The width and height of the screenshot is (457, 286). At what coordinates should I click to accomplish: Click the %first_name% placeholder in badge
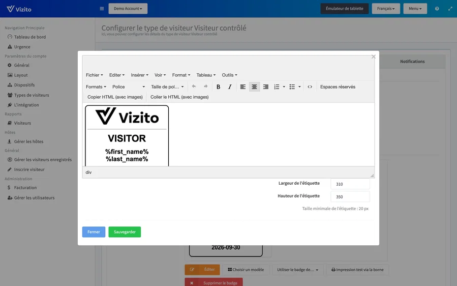click(127, 152)
